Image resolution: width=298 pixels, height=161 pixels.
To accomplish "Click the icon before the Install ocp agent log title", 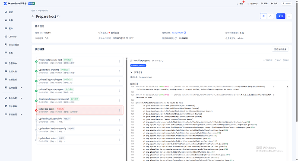I will tap(131, 61).
